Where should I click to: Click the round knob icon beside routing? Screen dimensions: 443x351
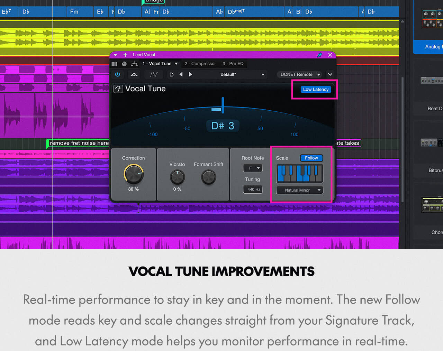(x=124, y=64)
